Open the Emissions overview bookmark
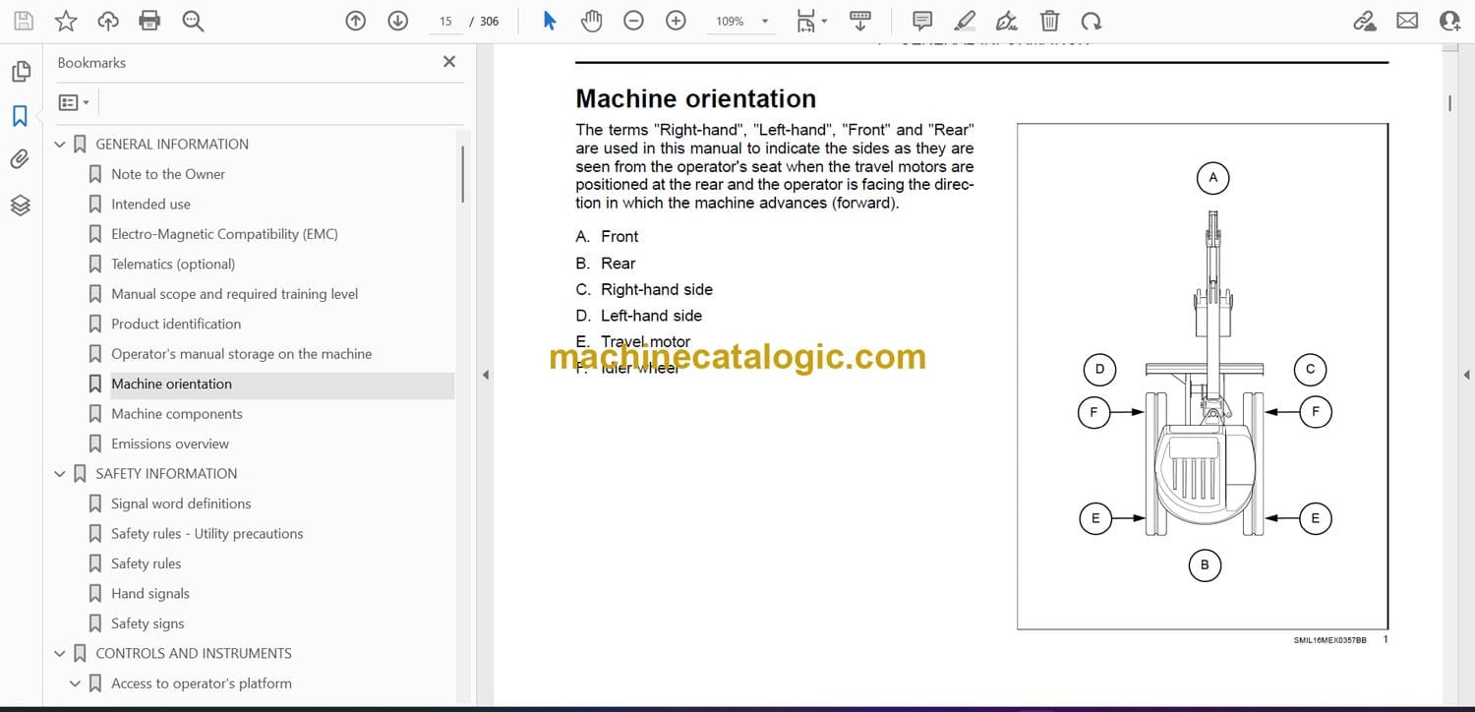 pyautogui.click(x=170, y=444)
